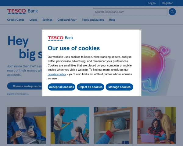The image size is (183, 146).
Task: Reject all cookies
Action: [90, 87]
